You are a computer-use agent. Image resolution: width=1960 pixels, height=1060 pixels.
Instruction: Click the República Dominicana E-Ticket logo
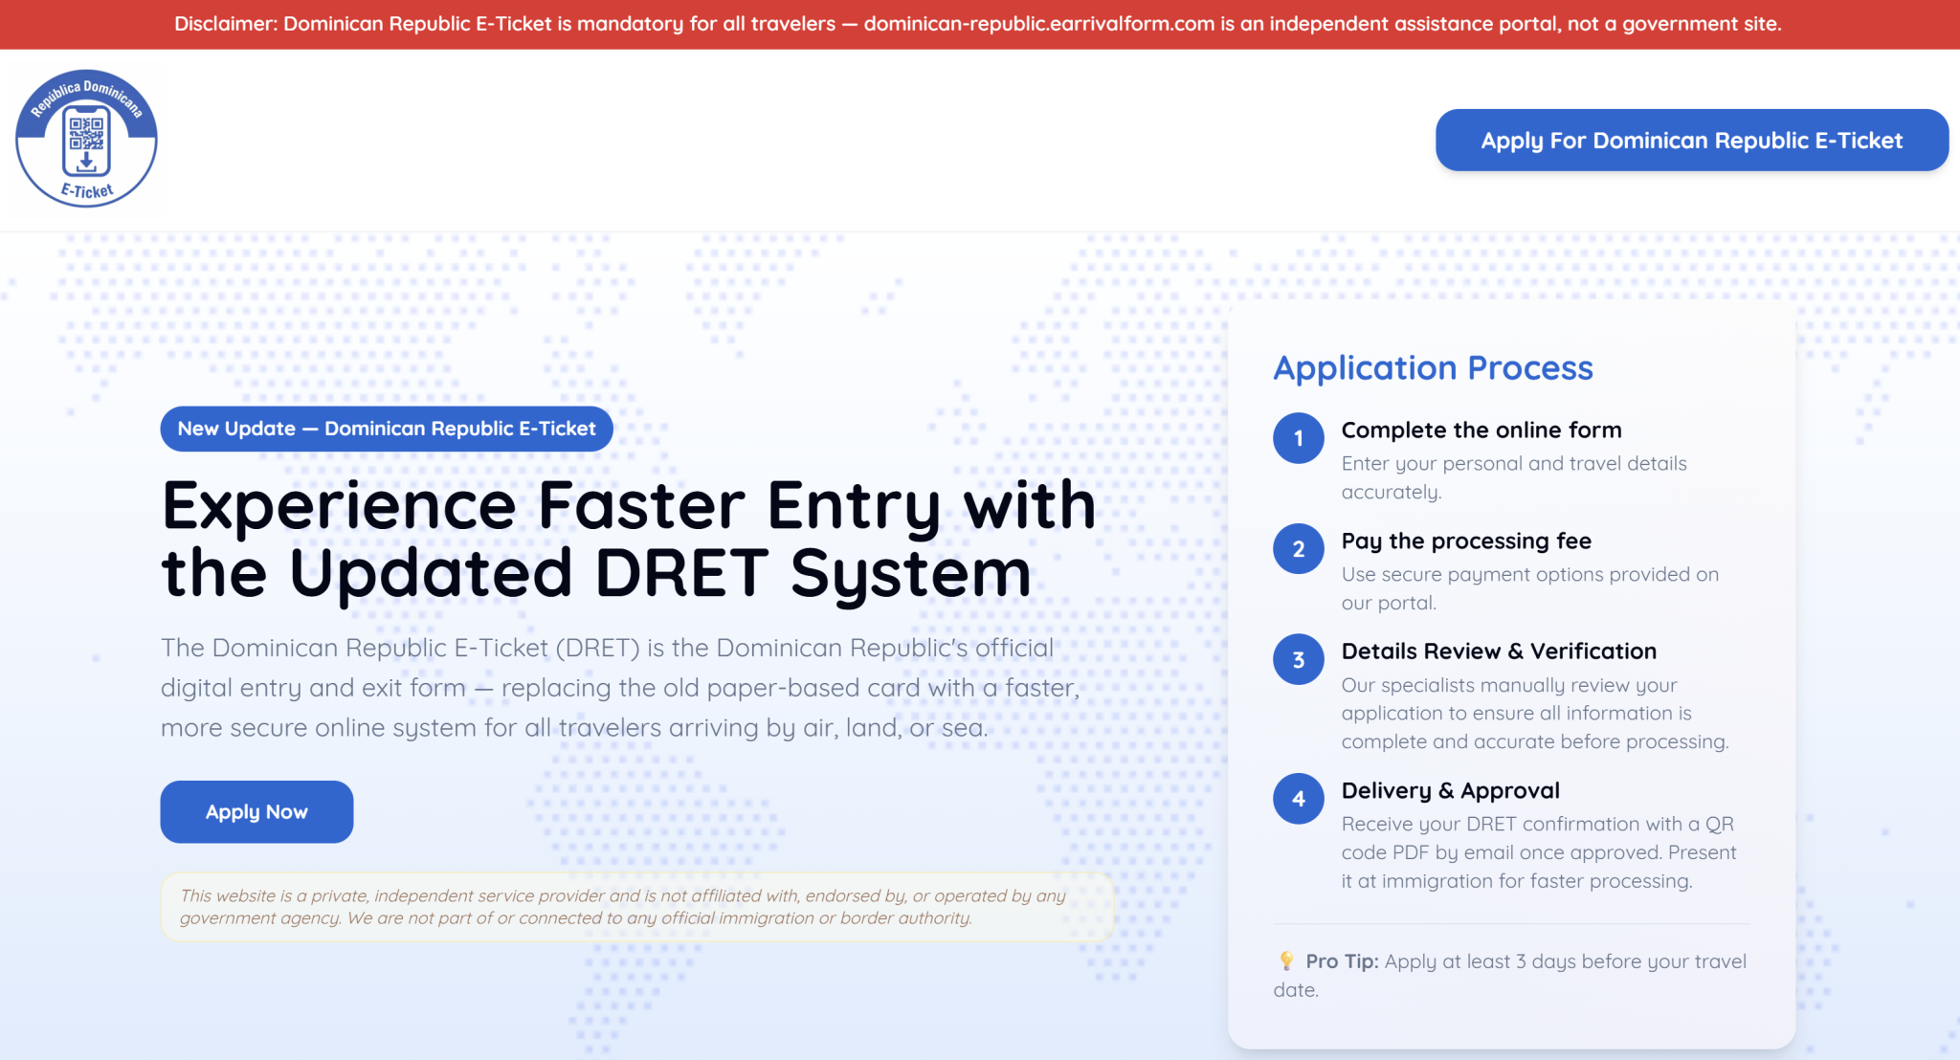(x=86, y=139)
